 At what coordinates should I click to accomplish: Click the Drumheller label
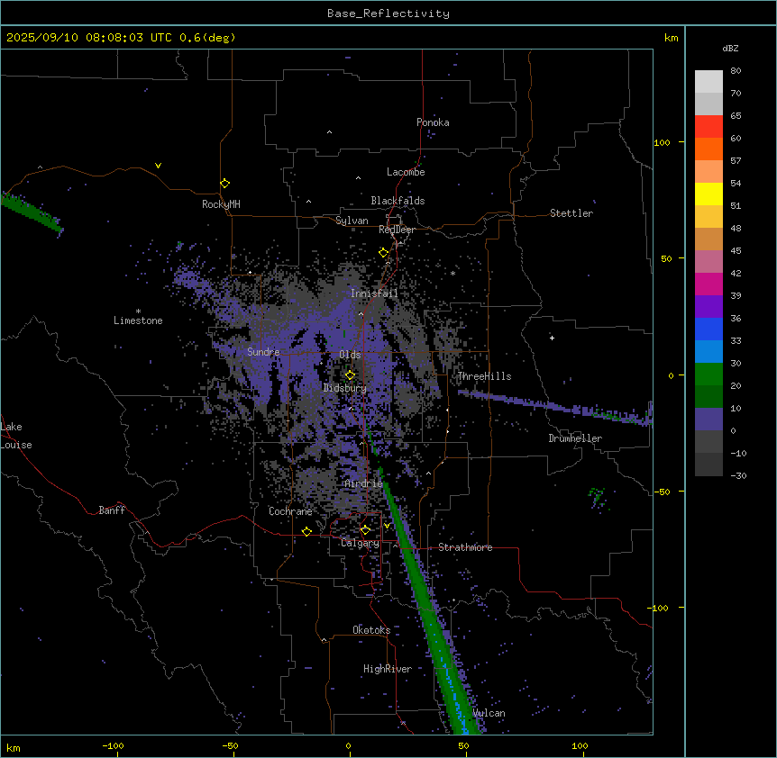click(x=575, y=438)
